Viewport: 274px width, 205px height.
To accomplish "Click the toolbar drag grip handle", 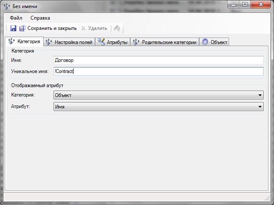I will [x=7, y=28].
